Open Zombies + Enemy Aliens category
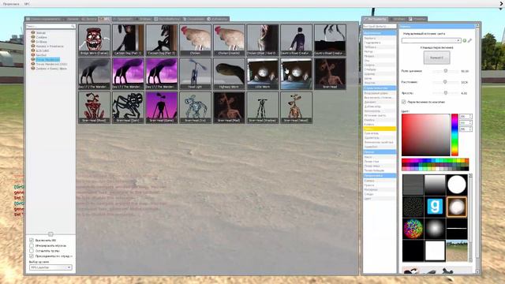Image resolution: width=505 pixels, height=284 pixels. (51, 69)
